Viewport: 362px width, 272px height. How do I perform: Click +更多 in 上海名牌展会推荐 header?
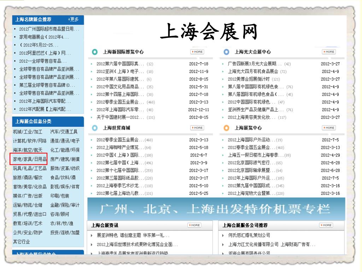click(74, 19)
